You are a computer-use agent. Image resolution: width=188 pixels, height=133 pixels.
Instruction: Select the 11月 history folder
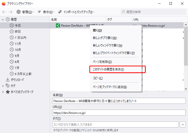click(x=18, y=43)
